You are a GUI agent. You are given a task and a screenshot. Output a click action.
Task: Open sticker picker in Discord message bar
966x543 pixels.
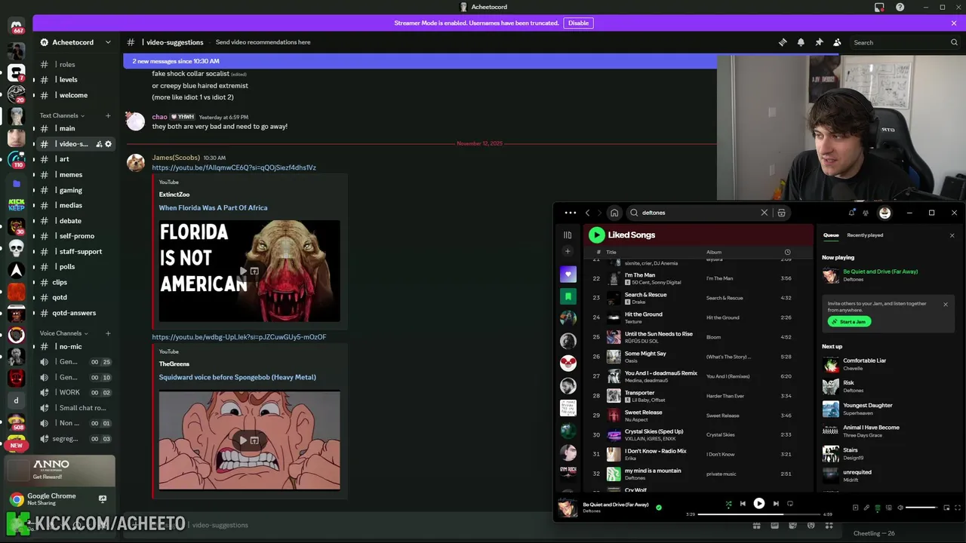pyautogui.click(x=792, y=526)
